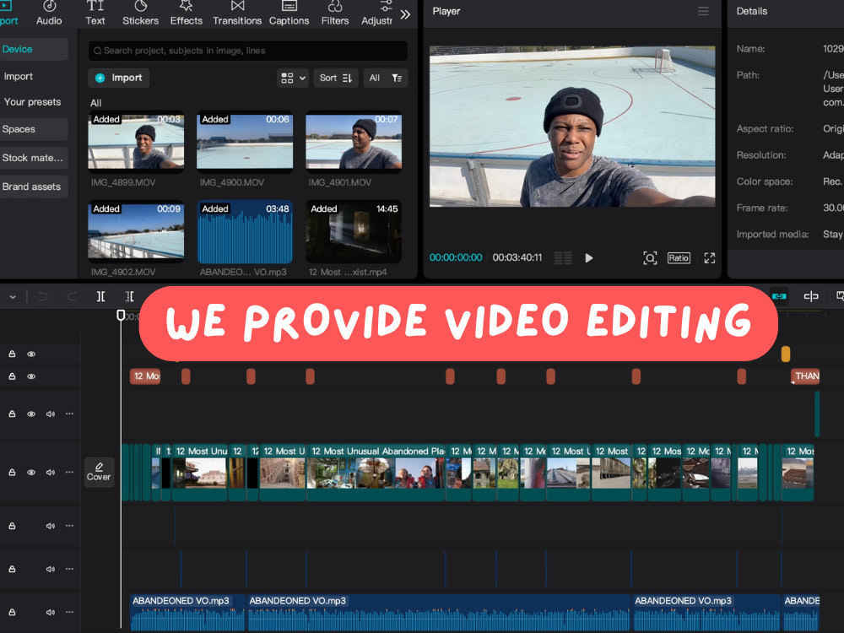Redo the timeline action
Viewport: 844px width, 633px height.
(x=72, y=296)
